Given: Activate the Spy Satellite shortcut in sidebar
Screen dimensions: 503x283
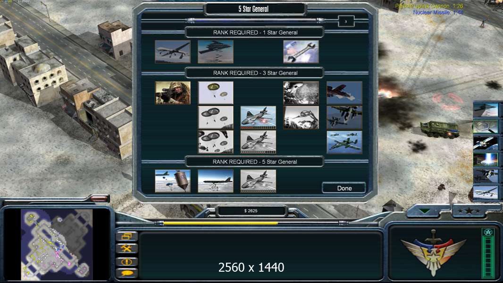Looking at the screenshot, I should tap(486, 142).
